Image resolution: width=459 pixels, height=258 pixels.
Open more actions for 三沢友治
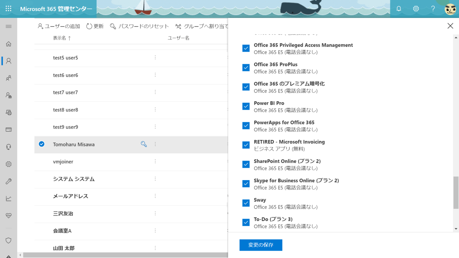155,213
